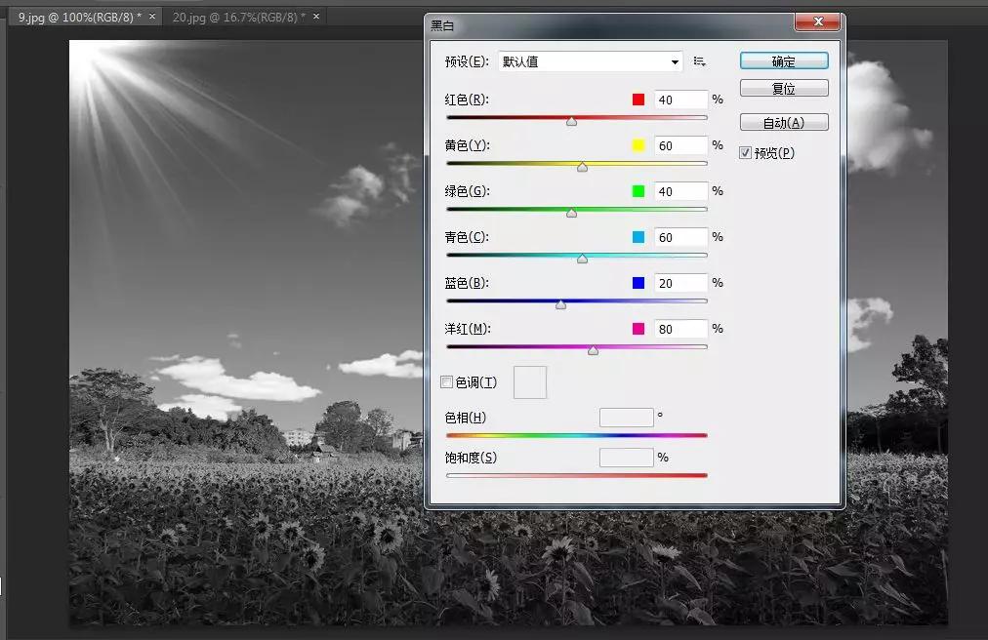Enable the 色调 tint checkbox

tap(447, 382)
